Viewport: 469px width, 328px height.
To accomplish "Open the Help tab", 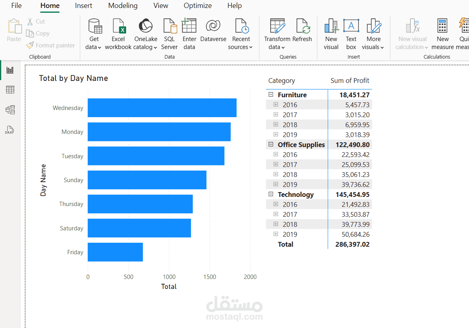I will (x=235, y=6).
